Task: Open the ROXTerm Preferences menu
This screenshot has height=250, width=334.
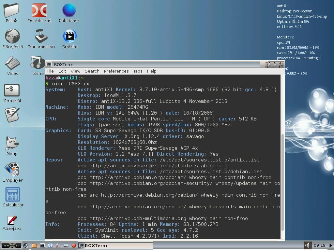Action: pyautogui.click(x=116, y=71)
